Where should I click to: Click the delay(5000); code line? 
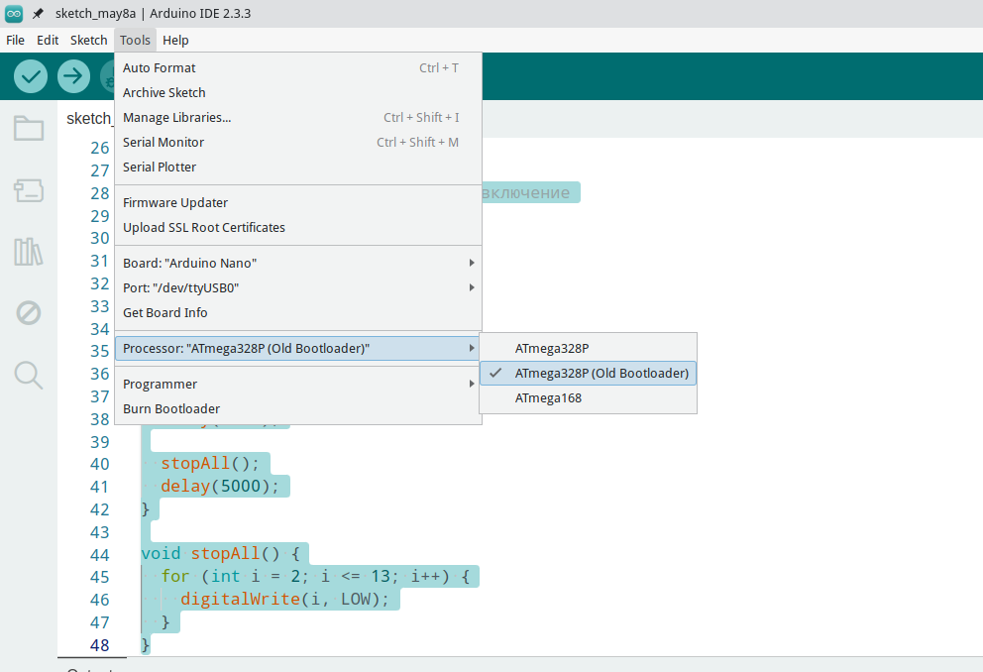click(219, 486)
